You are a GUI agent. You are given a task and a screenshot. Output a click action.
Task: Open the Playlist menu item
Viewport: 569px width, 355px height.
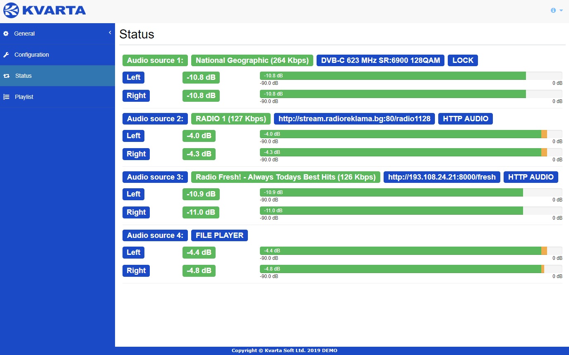(x=58, y=97)
